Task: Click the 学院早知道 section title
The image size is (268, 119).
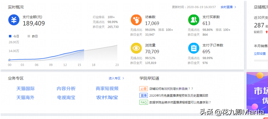Action: [x=149, y=78]
